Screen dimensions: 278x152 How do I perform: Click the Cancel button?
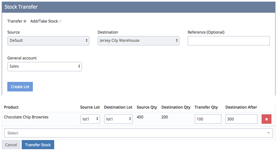click(11, 145)
